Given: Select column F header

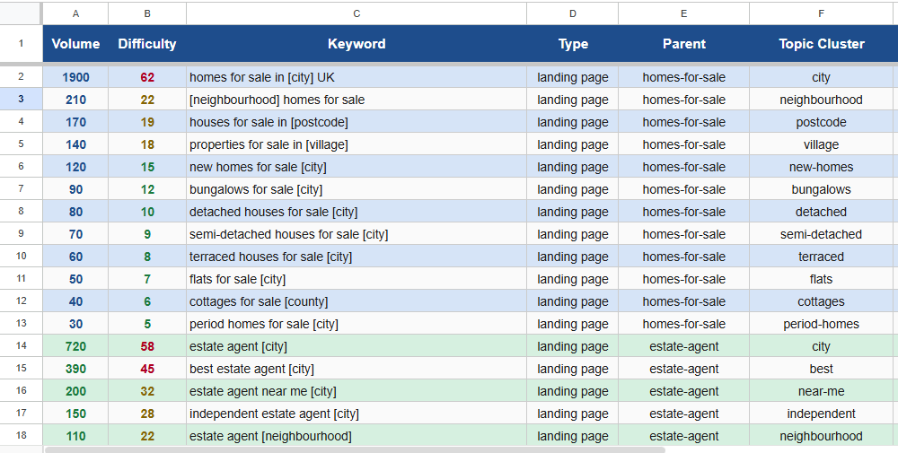Looking at the screenshot, I should [822, 13].
